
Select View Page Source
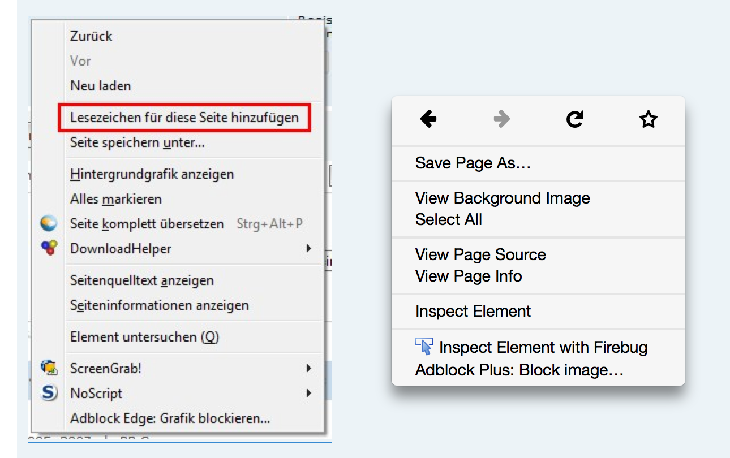tap(480, 254)
